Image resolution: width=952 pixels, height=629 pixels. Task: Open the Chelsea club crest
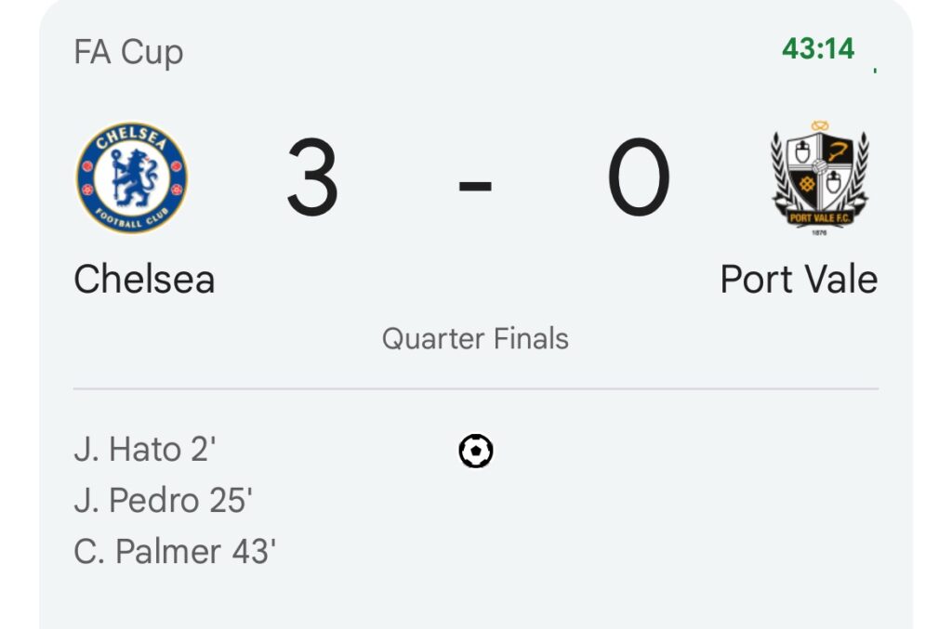pyautogui.click(x=131, y=177)
